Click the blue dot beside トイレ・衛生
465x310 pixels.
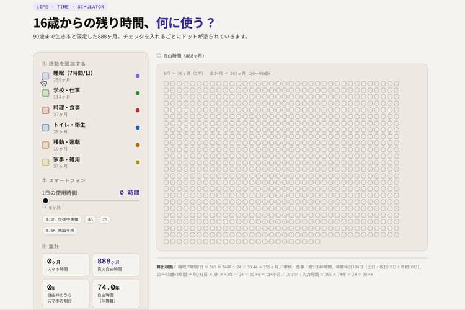138,128
